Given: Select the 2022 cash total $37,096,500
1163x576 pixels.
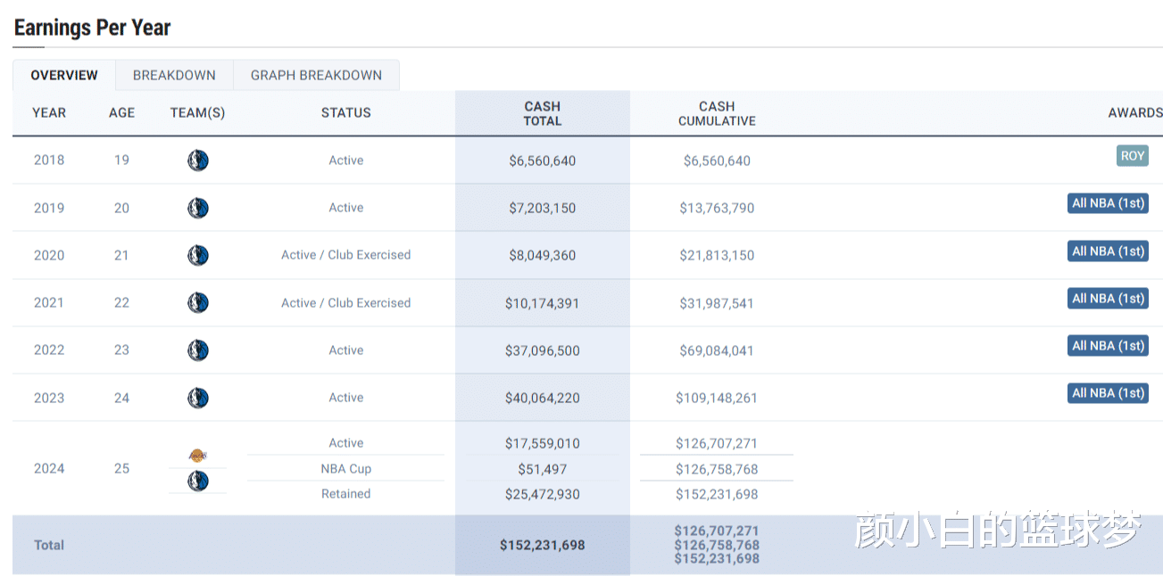Looking at the screenshot, I should click(542, 350).
